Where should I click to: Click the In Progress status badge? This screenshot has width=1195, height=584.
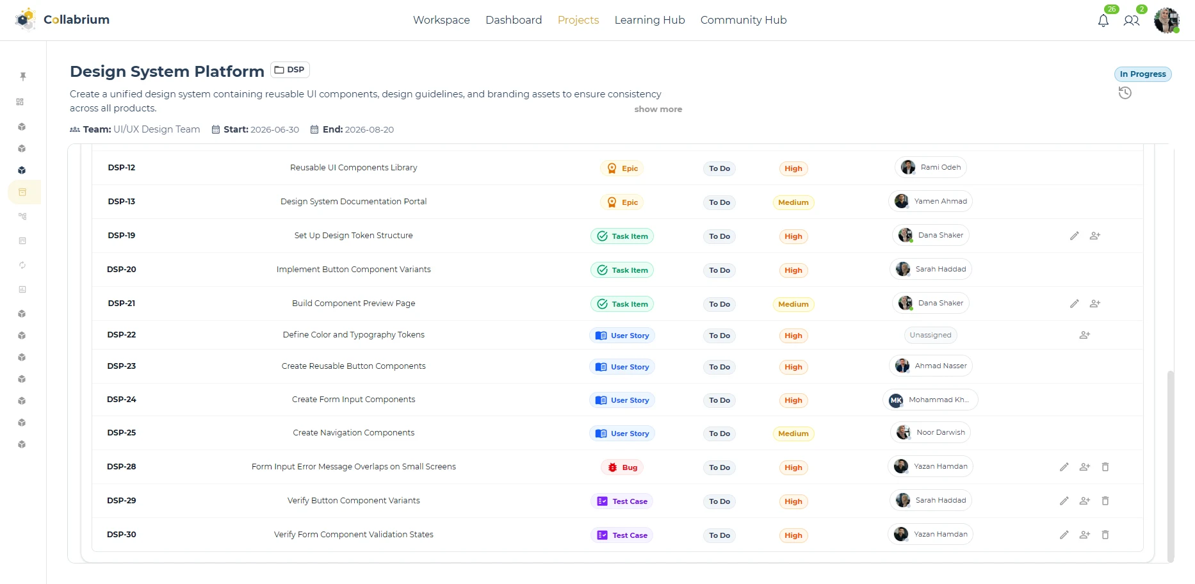click(1142, 74)
